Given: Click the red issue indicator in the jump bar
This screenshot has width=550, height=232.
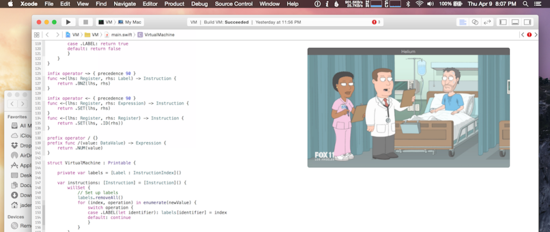Looking at the screenshot, I should pyautogui.click(x=529, y=35).
